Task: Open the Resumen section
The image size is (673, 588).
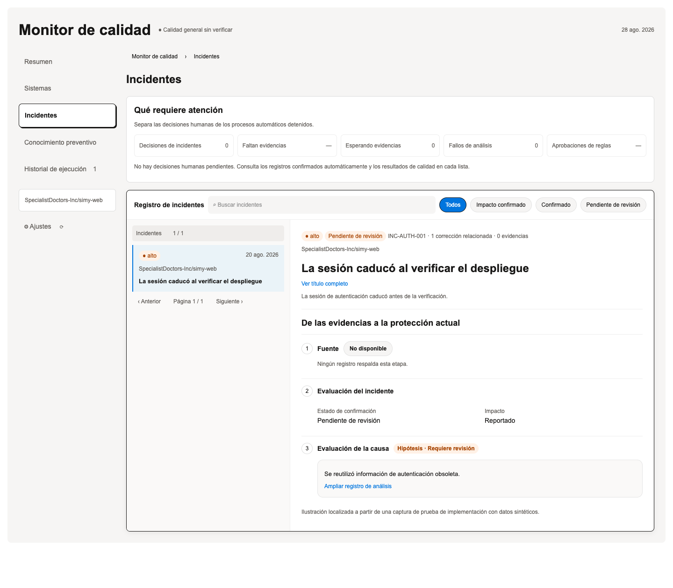Action: tap(38, 62)
